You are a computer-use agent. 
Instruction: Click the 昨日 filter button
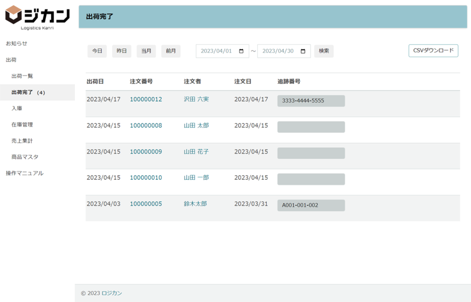click(x=121, y=51)
